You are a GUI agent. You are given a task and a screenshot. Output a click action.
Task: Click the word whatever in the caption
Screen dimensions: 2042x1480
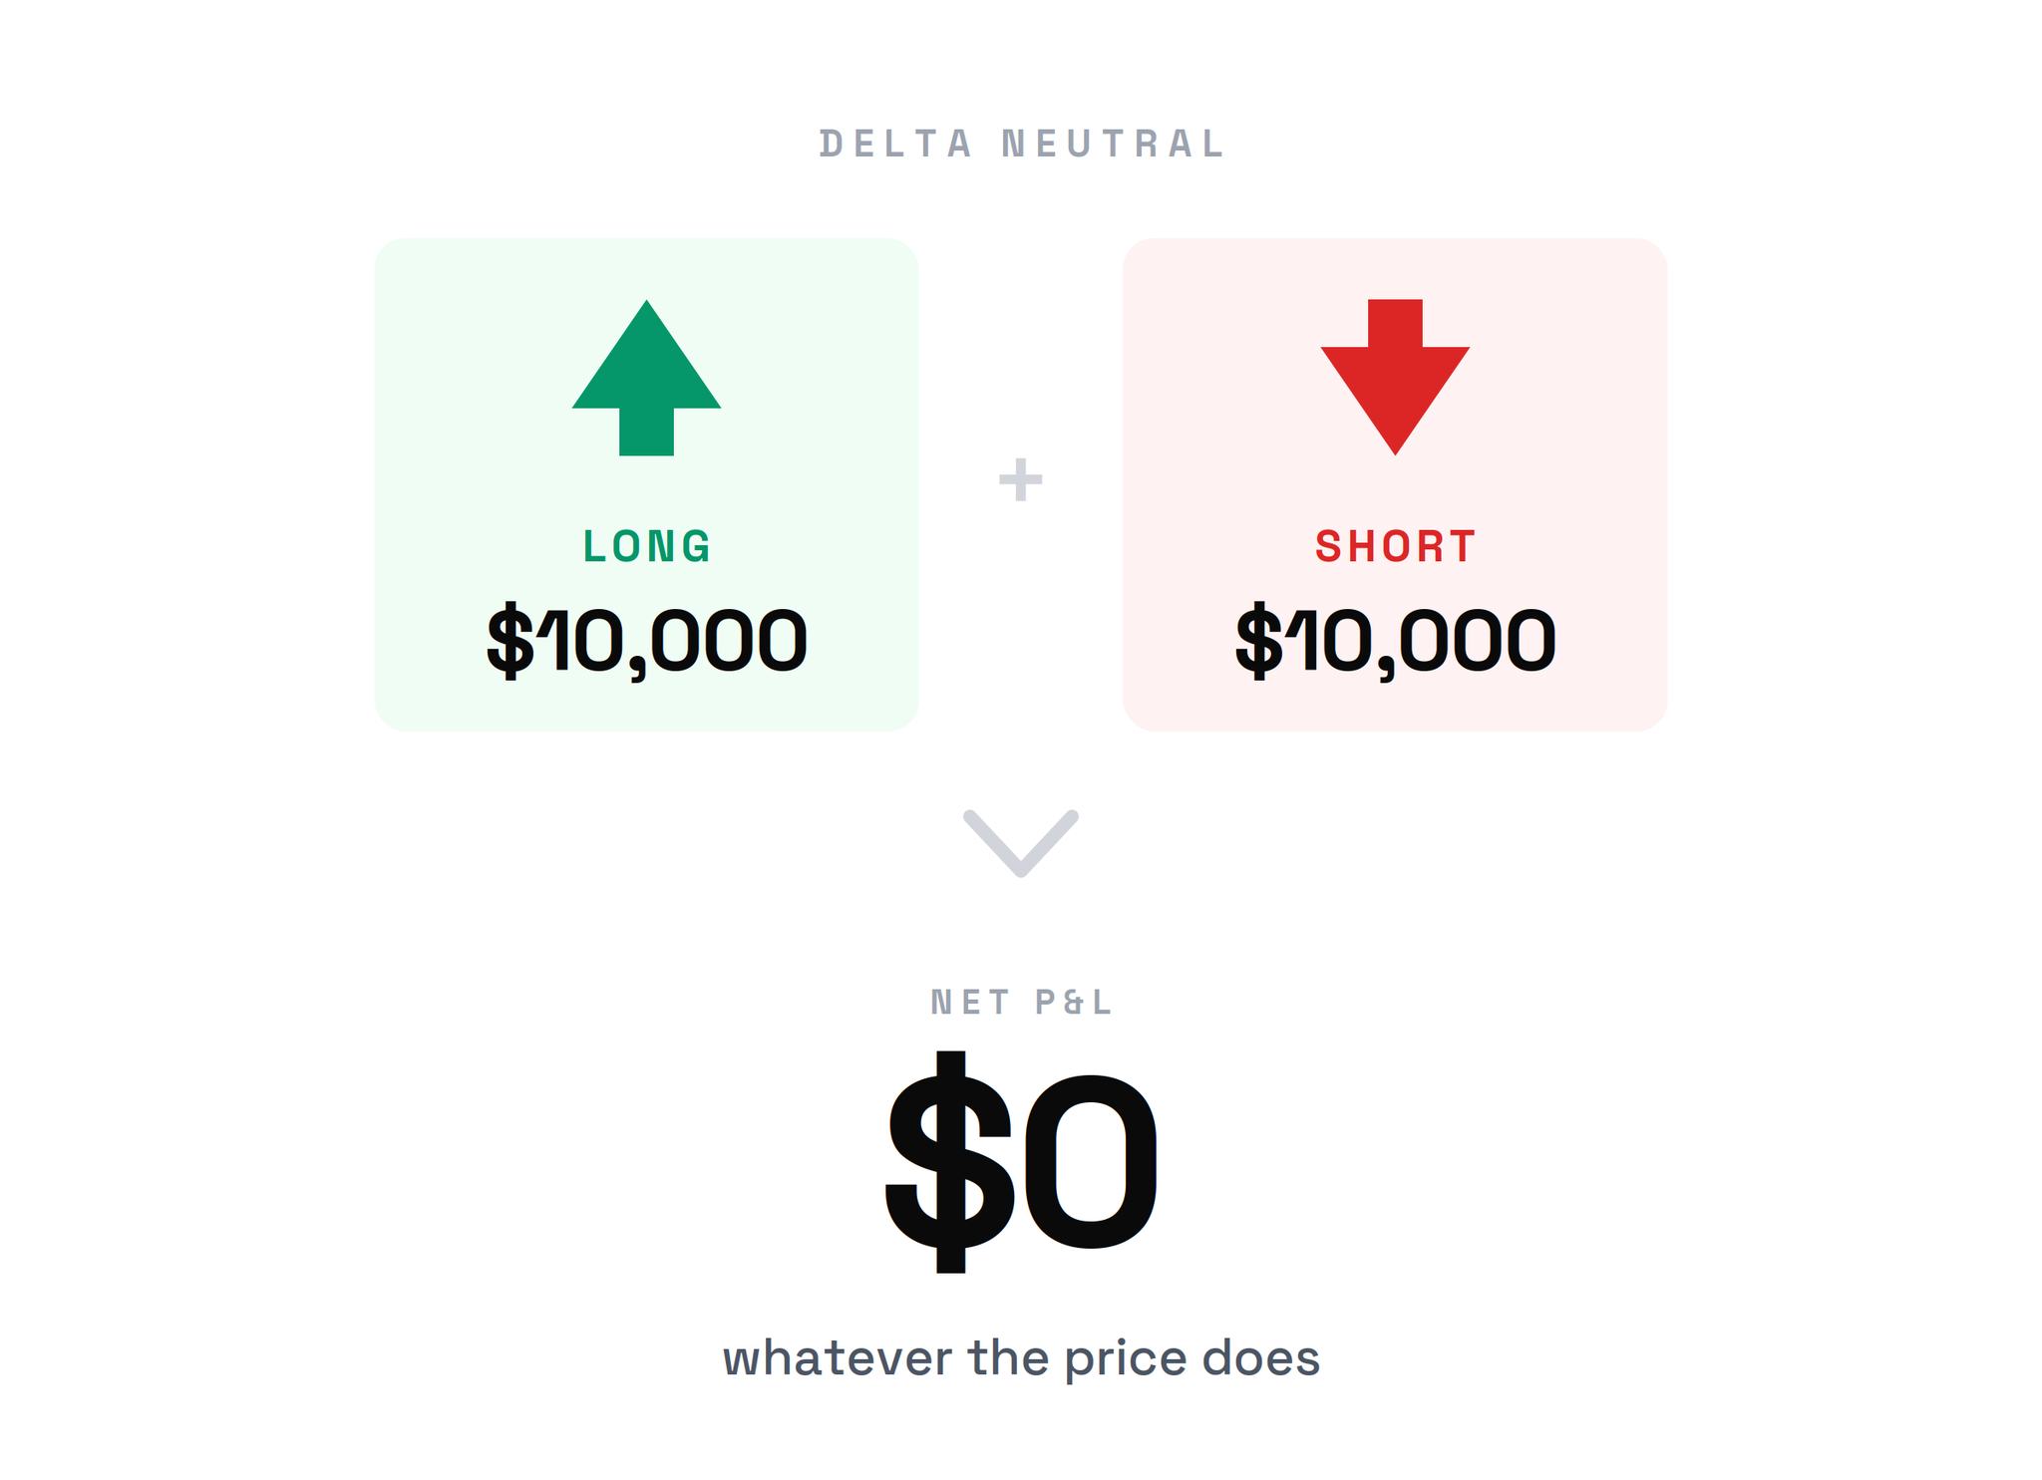click(838, 1358)
